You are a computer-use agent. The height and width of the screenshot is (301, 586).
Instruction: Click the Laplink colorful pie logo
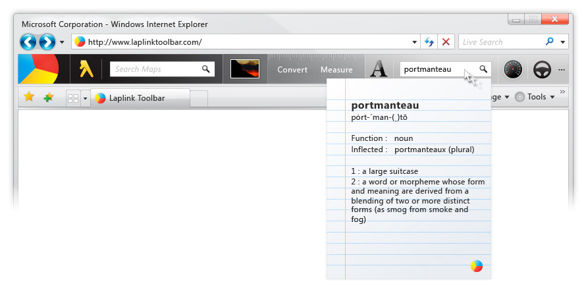coord(38,69)
